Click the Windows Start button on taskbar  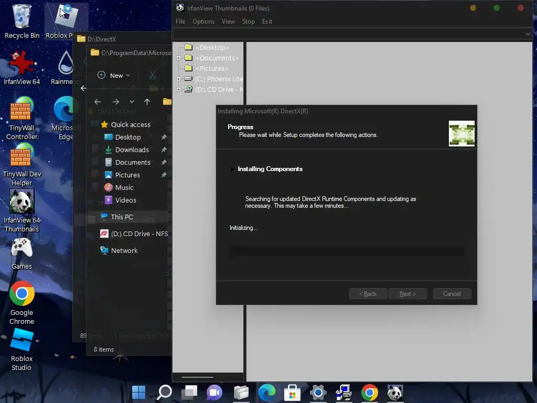pyautogui.click(x=138, y=392)
